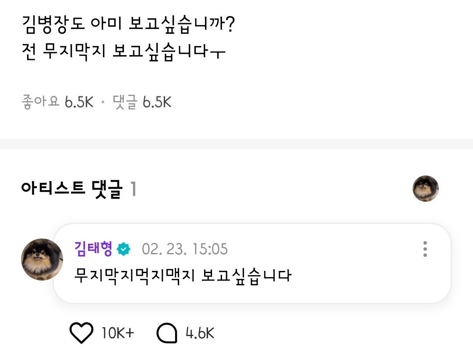
Task: Like the comment with the heart icon
Action: click(x=81, y=333)
